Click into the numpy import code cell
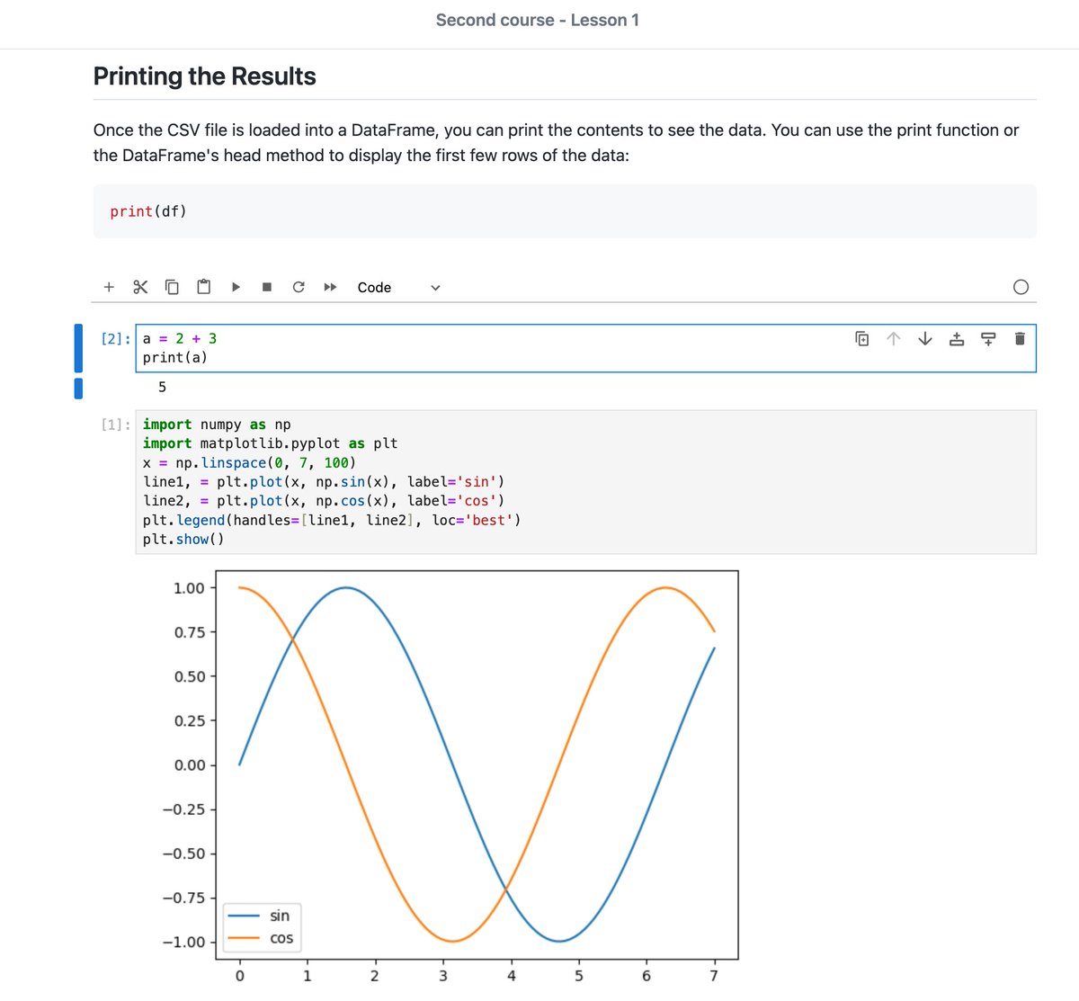 [x=585, y=482]
